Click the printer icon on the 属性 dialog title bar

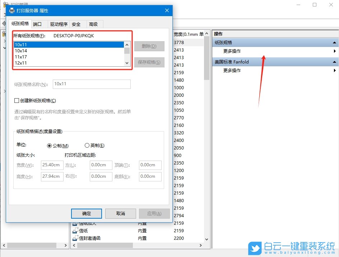point(11,10)
